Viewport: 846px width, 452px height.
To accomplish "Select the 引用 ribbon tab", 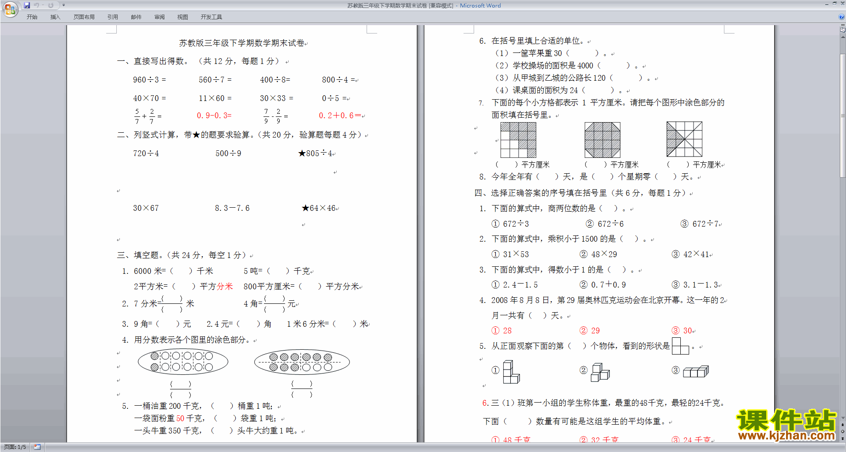I will 113,17.
